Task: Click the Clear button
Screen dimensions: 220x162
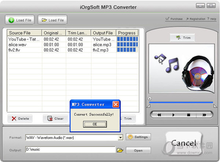Action: pos(55,119)
